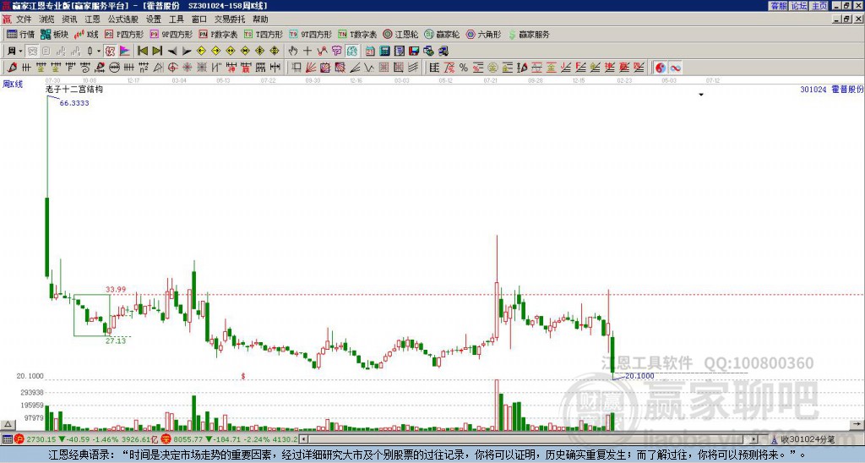Open the 9P四方形 tool

171,34
